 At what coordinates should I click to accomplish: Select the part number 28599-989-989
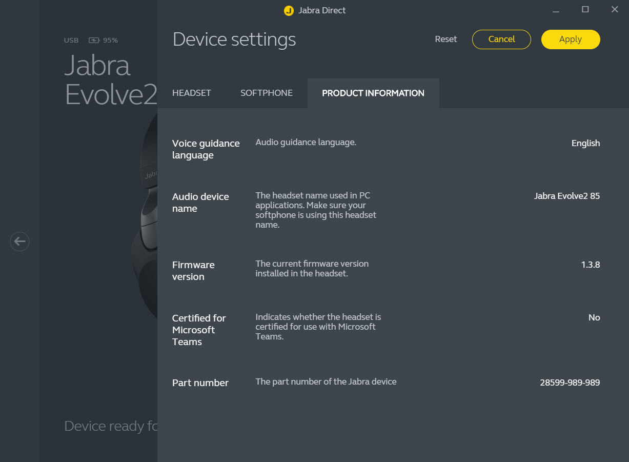(570, 383)
